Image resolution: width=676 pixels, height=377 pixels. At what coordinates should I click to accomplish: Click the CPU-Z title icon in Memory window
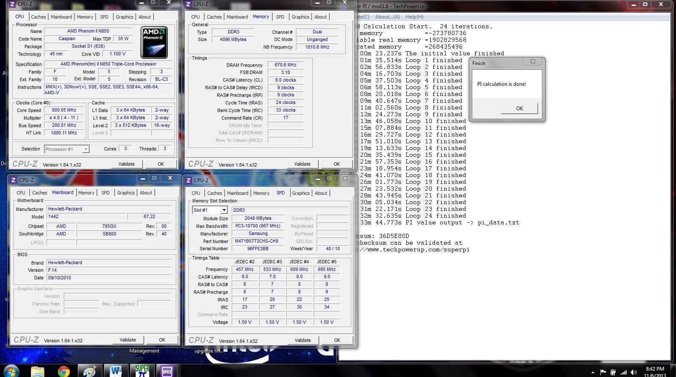click(x=188, y=4)
